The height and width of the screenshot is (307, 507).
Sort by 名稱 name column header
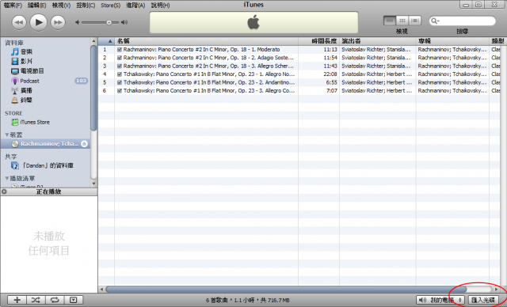(x=206, y=41)
